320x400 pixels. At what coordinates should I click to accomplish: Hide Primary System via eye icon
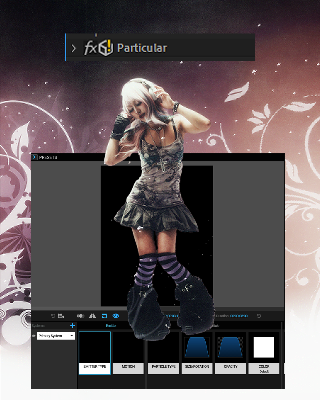(x=34, y=336)
